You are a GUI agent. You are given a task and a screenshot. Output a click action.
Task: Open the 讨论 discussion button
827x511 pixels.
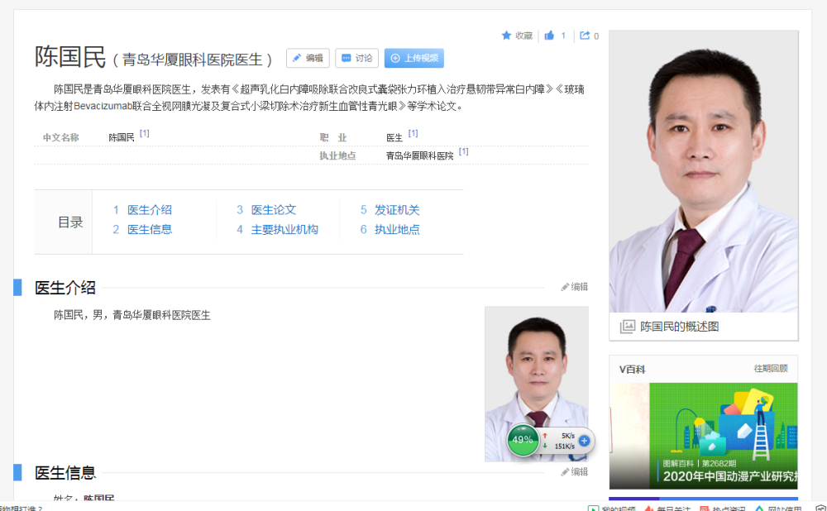pyautogui.click(x=356, y=58)
